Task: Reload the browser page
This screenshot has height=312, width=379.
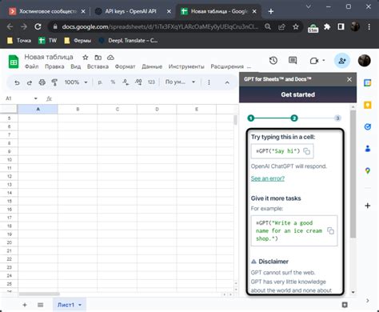Action: tap(38, 26)
